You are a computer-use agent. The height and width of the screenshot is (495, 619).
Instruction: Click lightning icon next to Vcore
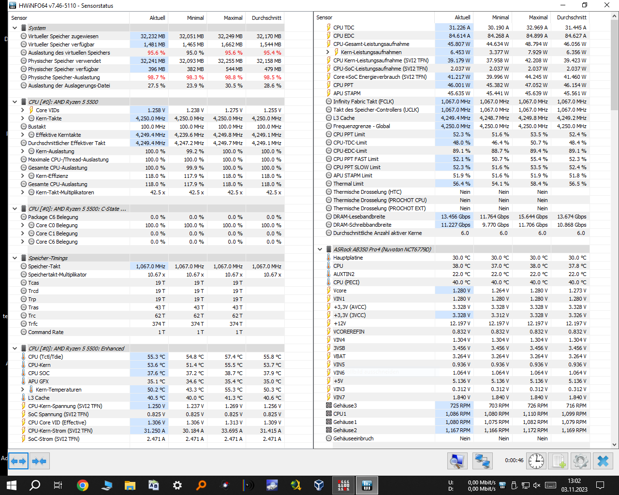(x=329, y=291)
